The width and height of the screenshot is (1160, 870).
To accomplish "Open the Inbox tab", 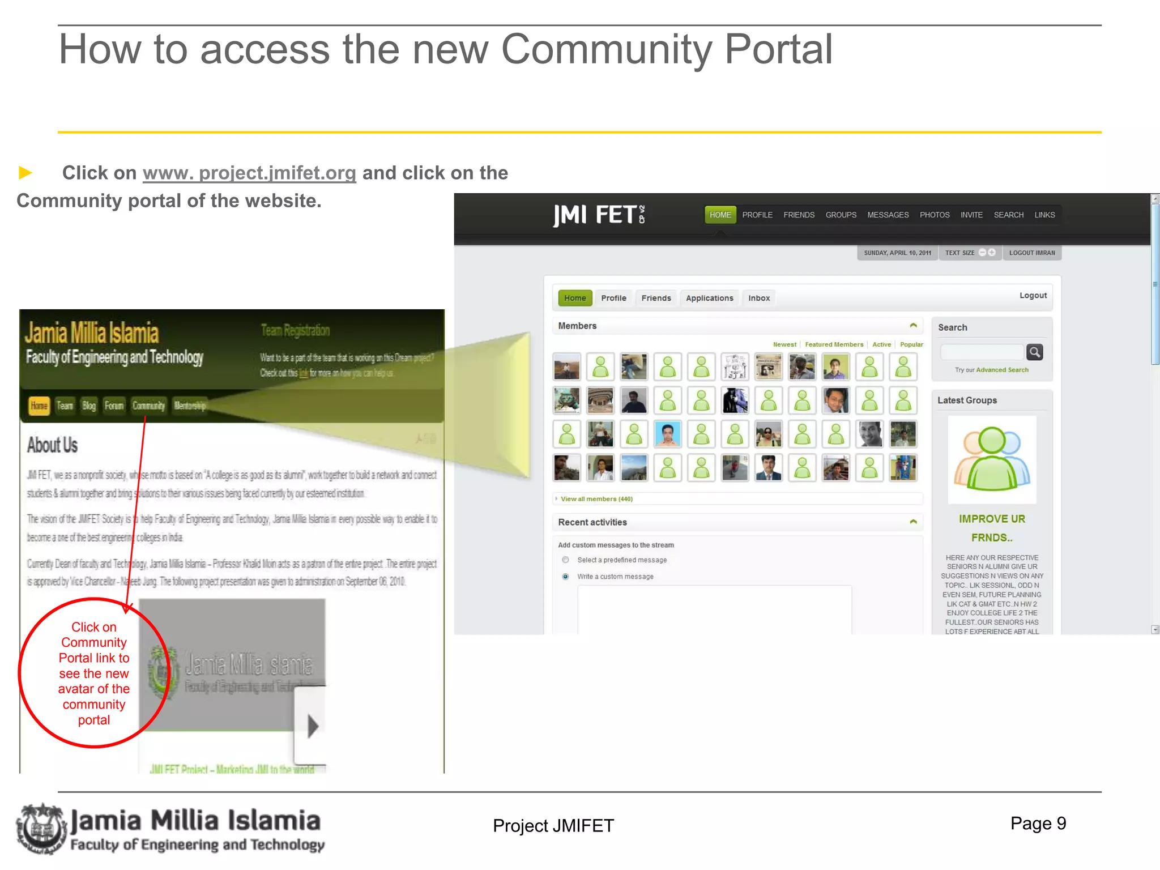I will [x=758, y=298].
